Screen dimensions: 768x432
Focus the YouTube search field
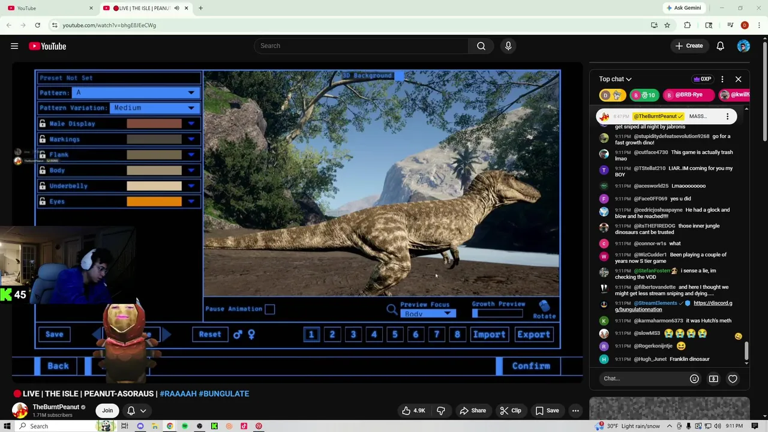tap(361, 46)
